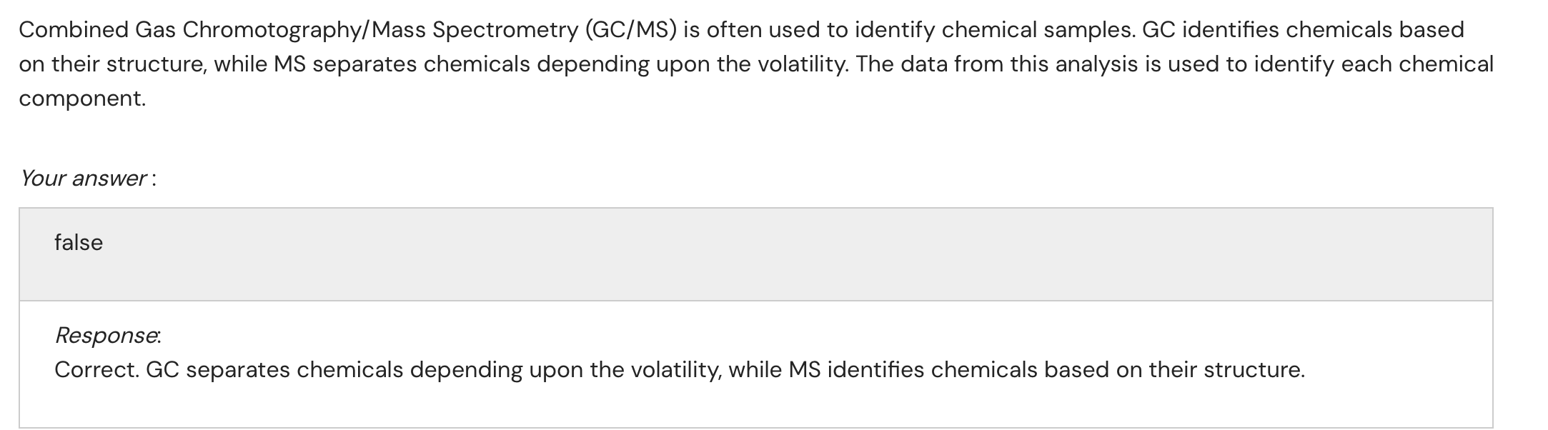The image size is (1548, 430).
Task: Click the "(GC/MS)" abbreviation in the question
Action: tap(630, 30)
